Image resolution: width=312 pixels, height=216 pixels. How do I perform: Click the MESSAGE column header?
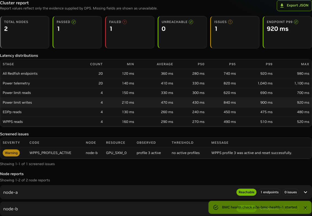click(x=220, y=143)
